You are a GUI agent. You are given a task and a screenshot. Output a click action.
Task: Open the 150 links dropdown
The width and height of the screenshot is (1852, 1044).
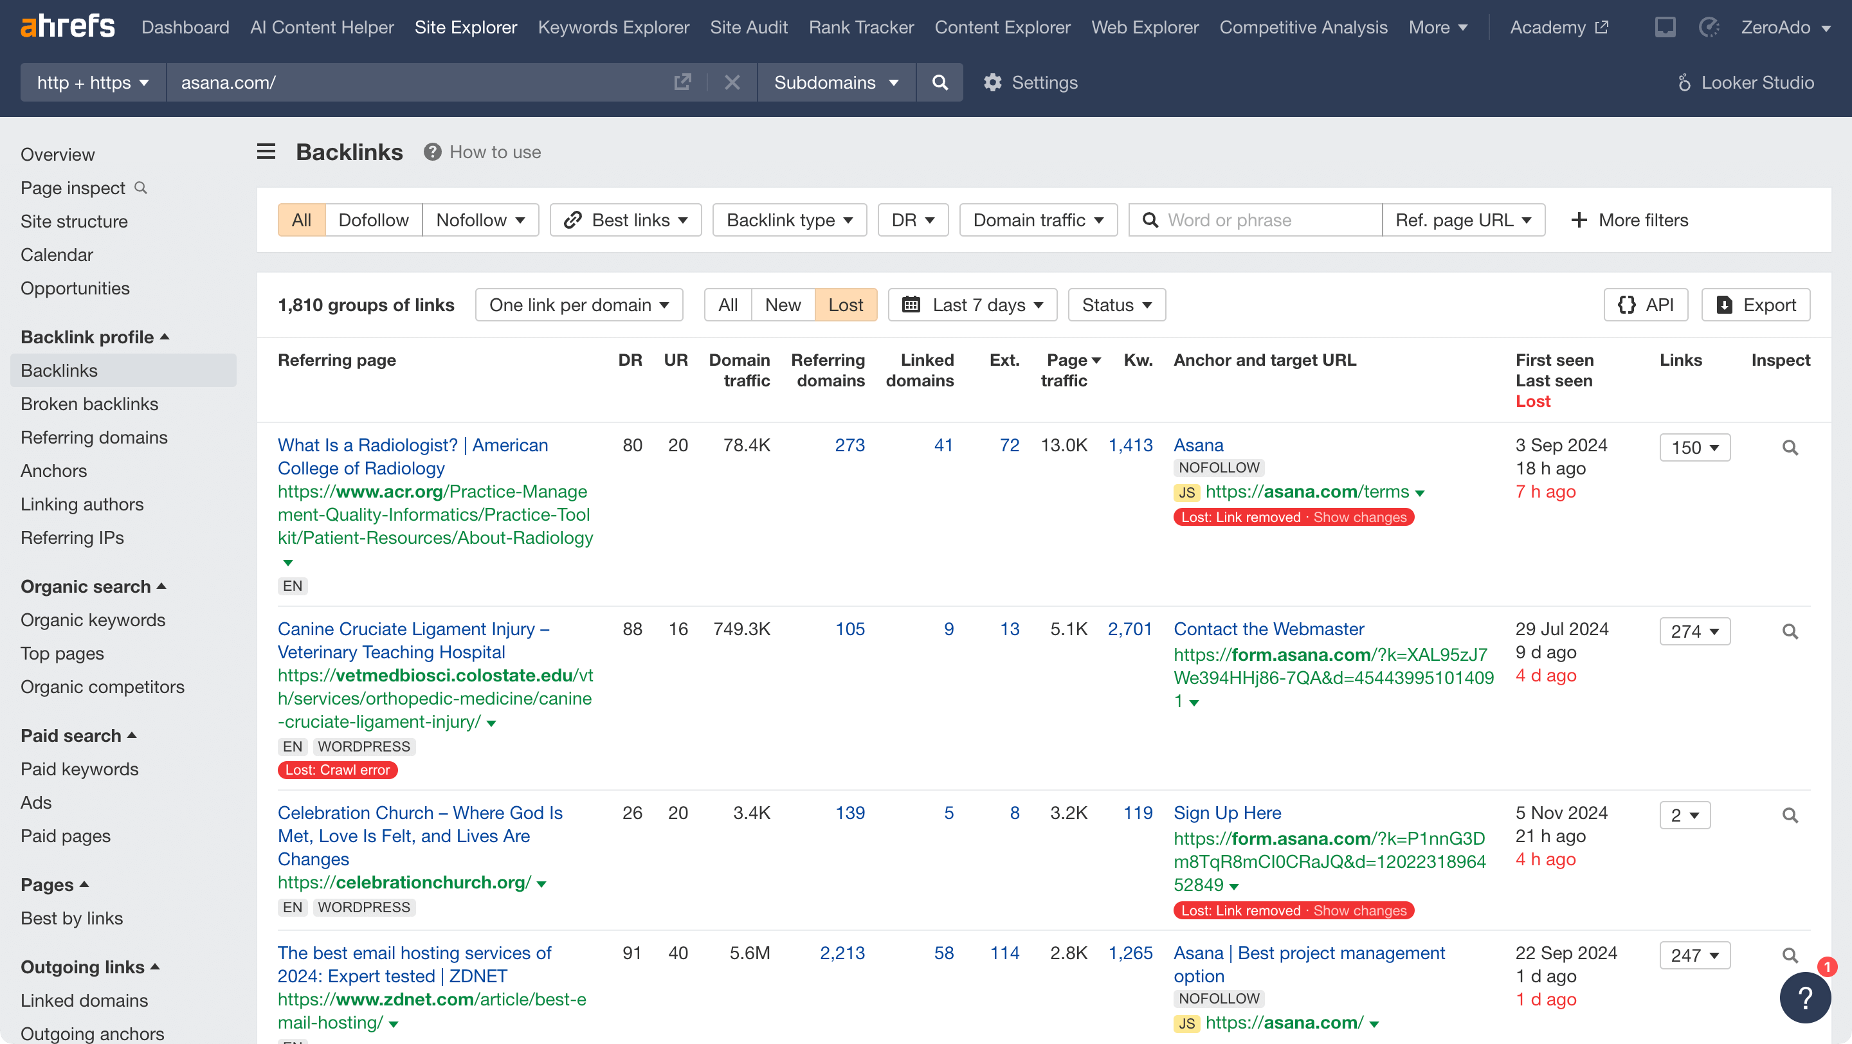pos(1694,447)
